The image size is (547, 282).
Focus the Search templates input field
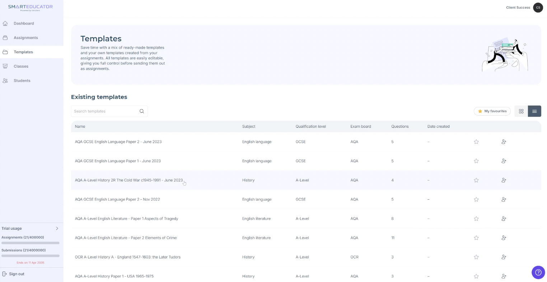pos(104,111)
